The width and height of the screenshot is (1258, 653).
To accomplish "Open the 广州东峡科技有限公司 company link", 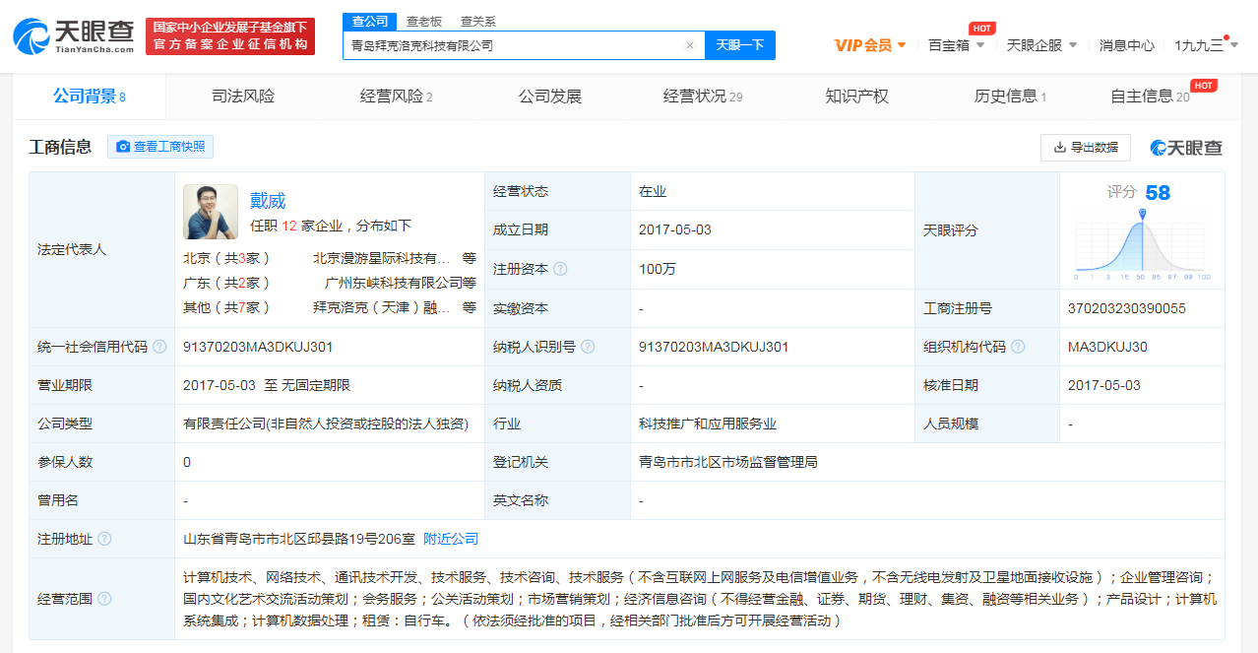I will pyautogui.click(x=394, y=283).
